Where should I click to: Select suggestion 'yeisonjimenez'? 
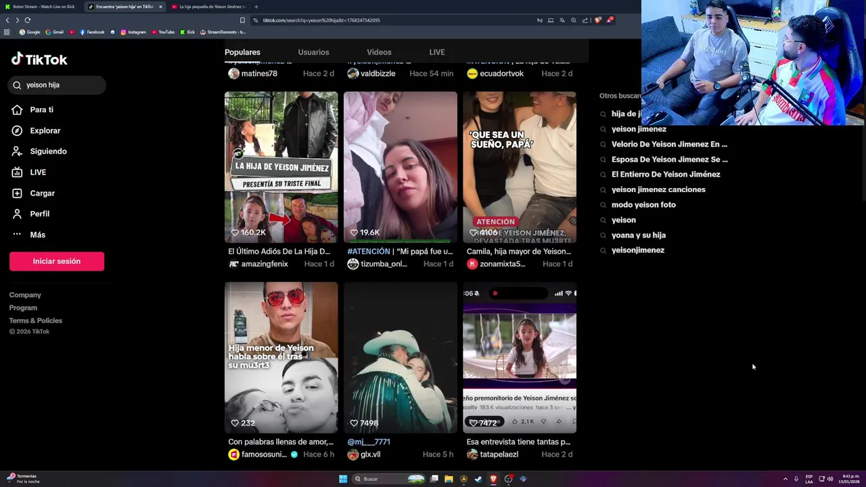(x=638, y=250)
